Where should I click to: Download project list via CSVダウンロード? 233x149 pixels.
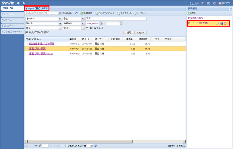click(105, 13)
